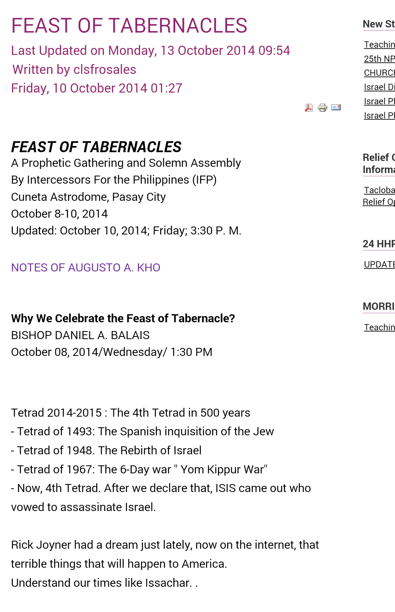
Task: Open the Israel Di... sidebar link
Action: [379, 87]
